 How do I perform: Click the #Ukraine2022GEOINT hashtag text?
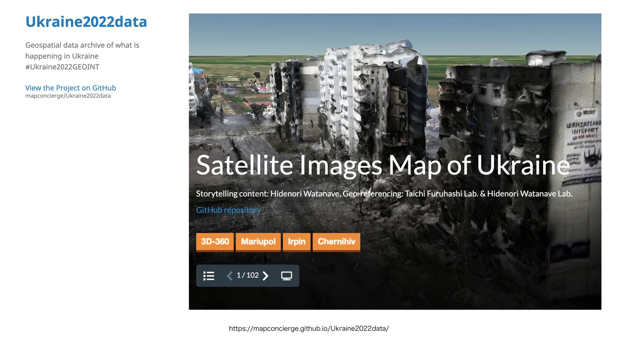click(x=62, y=67)
